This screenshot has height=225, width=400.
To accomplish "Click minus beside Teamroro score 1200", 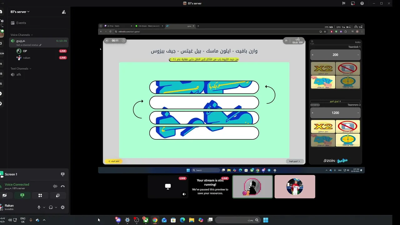I will pyautogui.click(x=358, y=113).
